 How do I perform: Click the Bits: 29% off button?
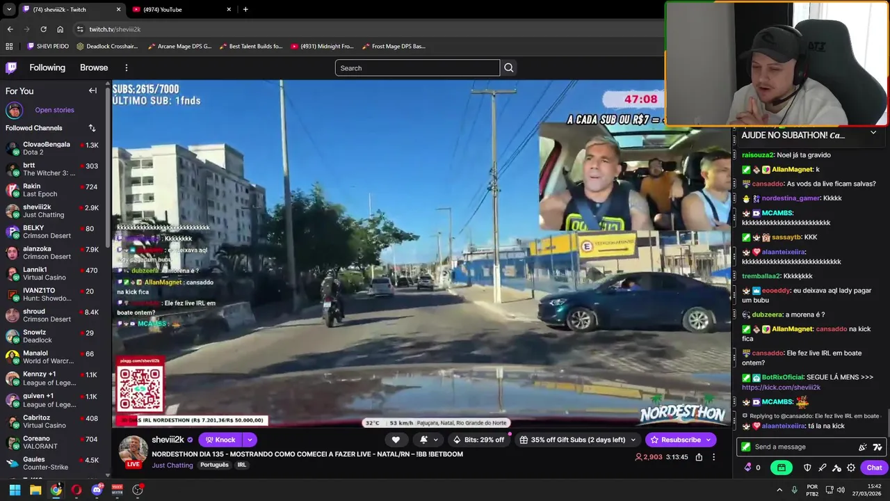(478, 440)
